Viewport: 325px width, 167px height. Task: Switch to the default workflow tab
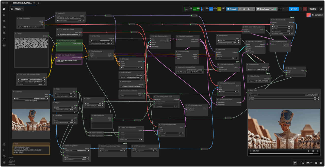[5, 3]
